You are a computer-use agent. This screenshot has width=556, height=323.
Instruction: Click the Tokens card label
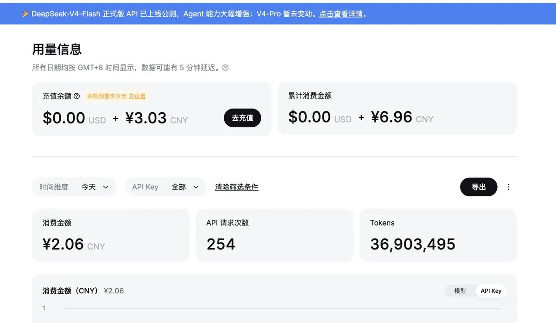click(382, 223)
